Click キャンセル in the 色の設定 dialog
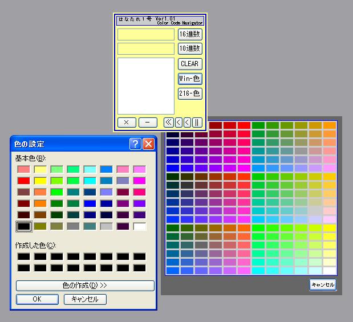The width and height of the screenshot is (353, 322). pyautogui.click(x=85, y=299)
